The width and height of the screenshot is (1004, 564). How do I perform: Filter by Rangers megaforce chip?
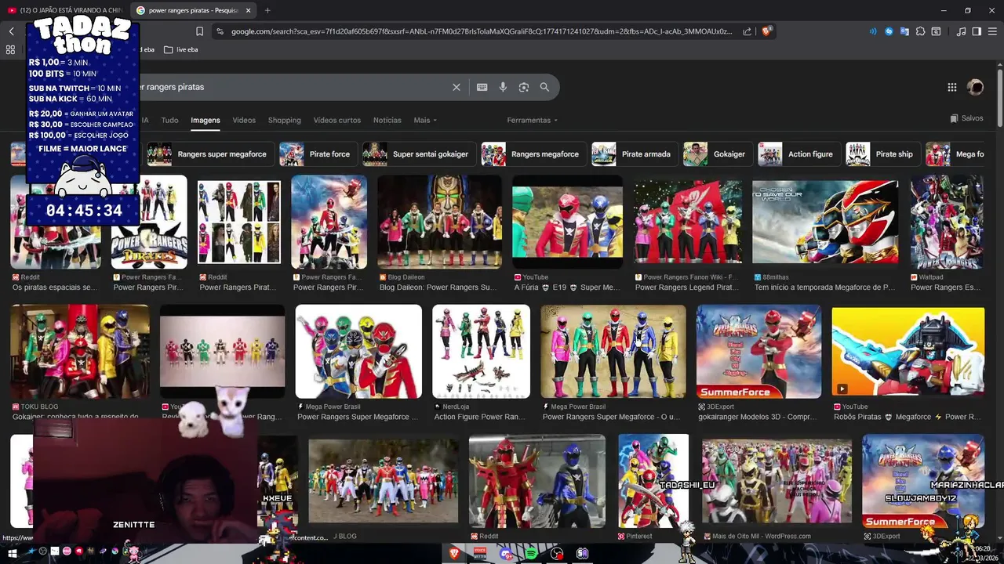(533, 154)
